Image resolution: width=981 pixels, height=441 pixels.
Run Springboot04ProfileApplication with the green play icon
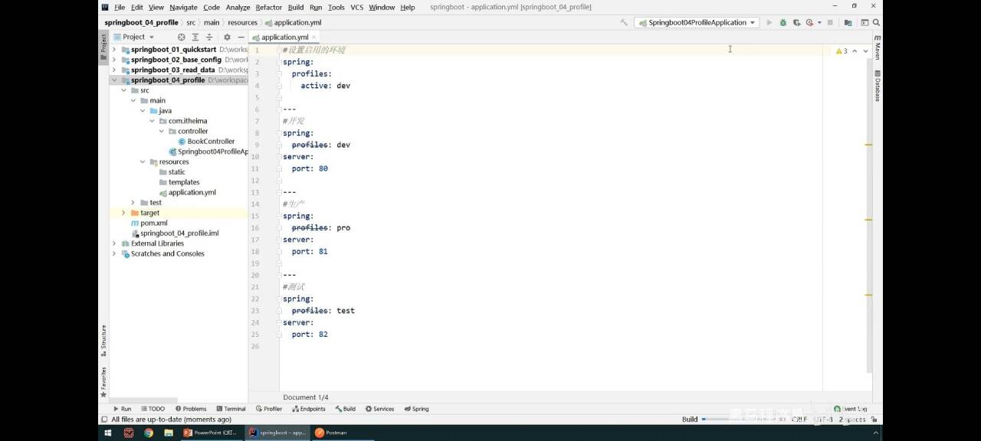pyautogui.click(x=769, y=23)
